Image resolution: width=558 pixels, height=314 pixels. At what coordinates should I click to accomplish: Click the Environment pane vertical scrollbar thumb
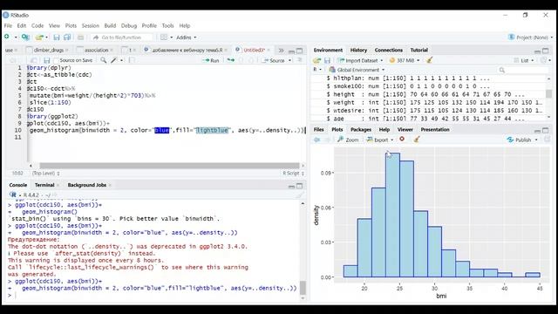point(548,93)
